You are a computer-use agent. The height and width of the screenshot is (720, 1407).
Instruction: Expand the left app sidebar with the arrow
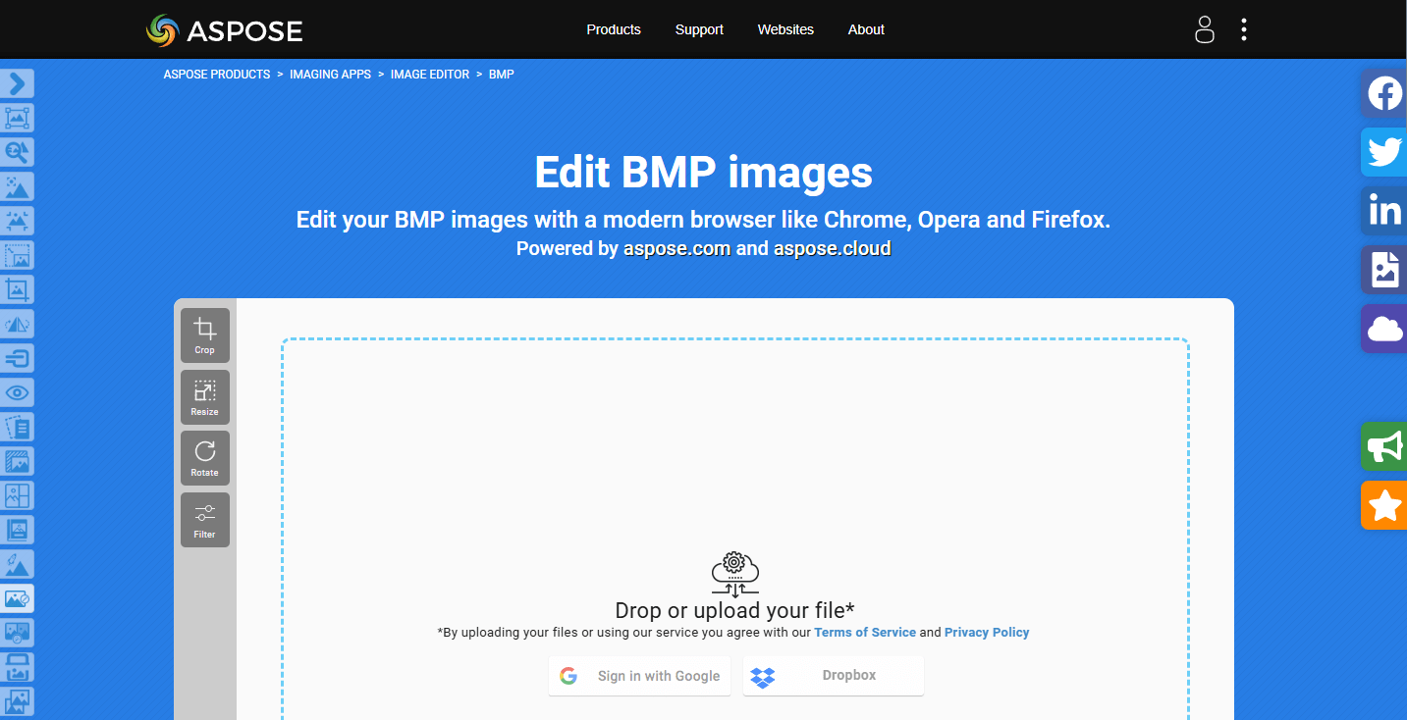tap(17, 83)
